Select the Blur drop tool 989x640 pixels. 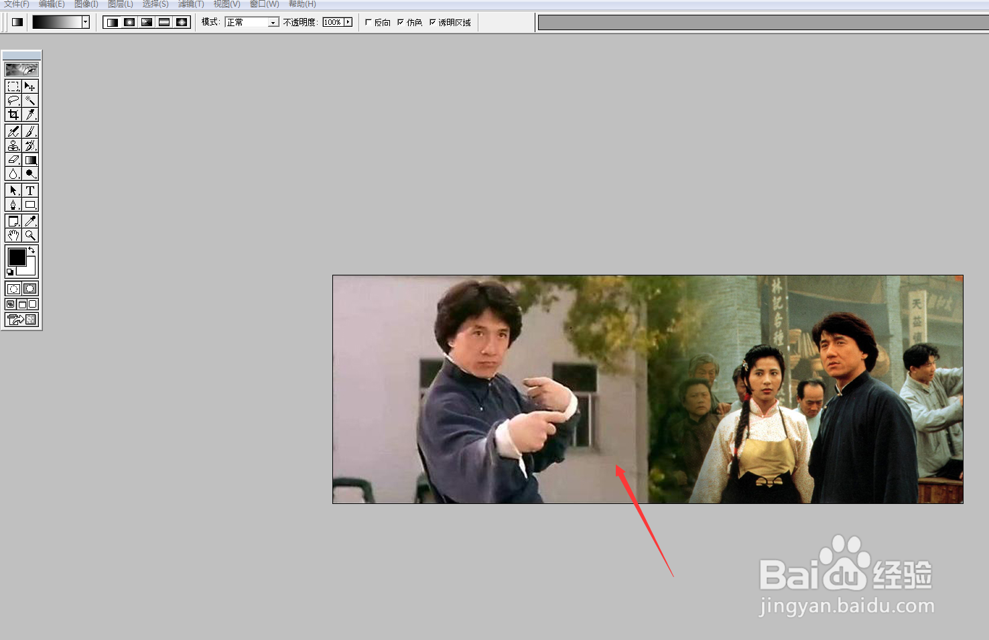click(13, 174)
